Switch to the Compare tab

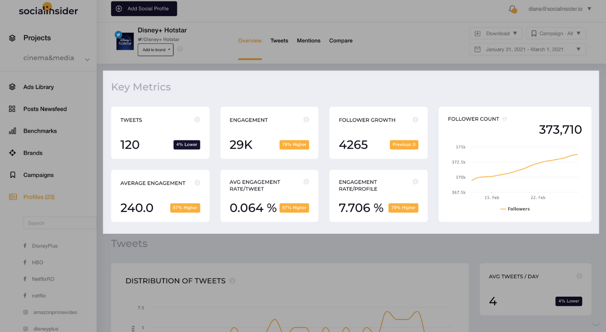coord(341,41)
